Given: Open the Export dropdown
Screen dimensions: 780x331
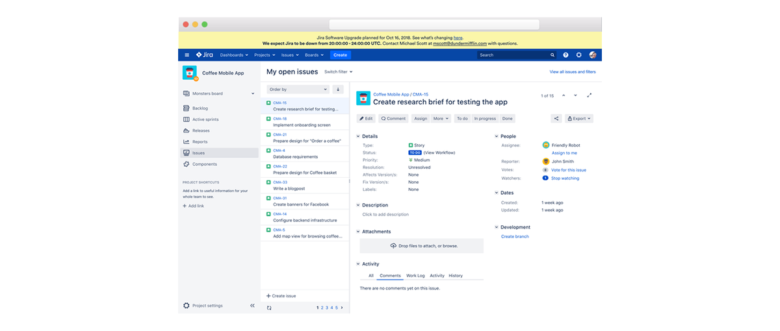Looking at the screenshot, I should point(579,119).
